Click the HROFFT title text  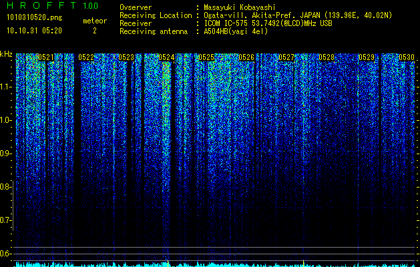(x=42, y=5)
